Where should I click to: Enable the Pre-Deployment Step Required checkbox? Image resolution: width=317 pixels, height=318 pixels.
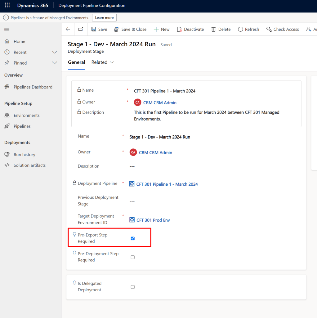pyautogui.click(x=133, y=257)
